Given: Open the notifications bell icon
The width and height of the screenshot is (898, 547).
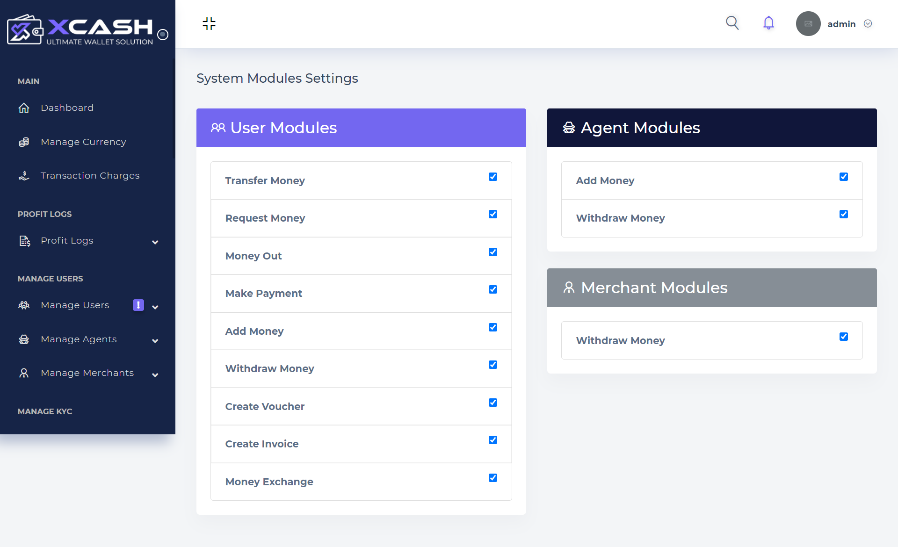Looking at the screenshot, I should pos(768,23).
